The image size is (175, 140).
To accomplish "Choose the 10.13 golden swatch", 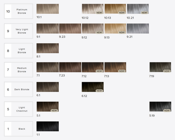I will click(x=115, y=9).
